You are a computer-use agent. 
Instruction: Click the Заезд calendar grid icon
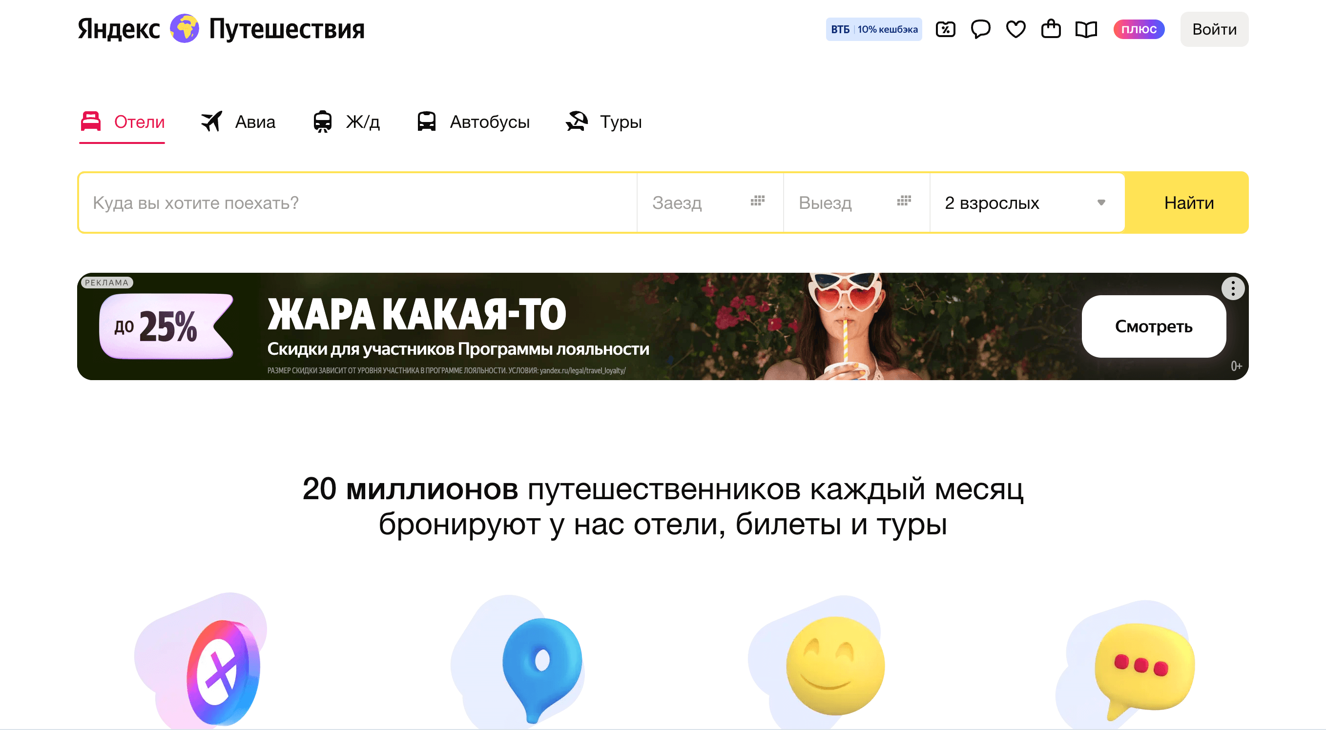coord(757,201)
